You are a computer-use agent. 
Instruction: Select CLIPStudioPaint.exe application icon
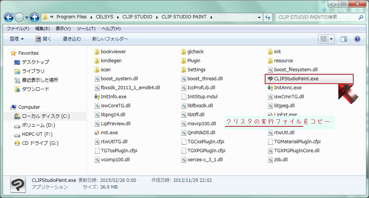270,79
